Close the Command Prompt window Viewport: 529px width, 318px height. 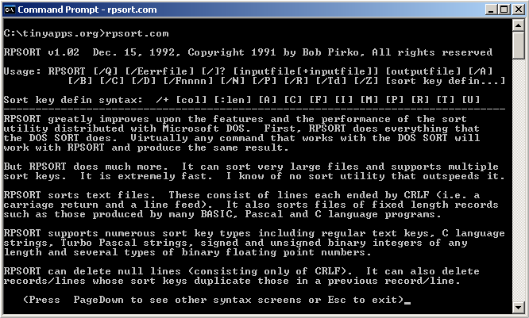[x=518, y=10]
